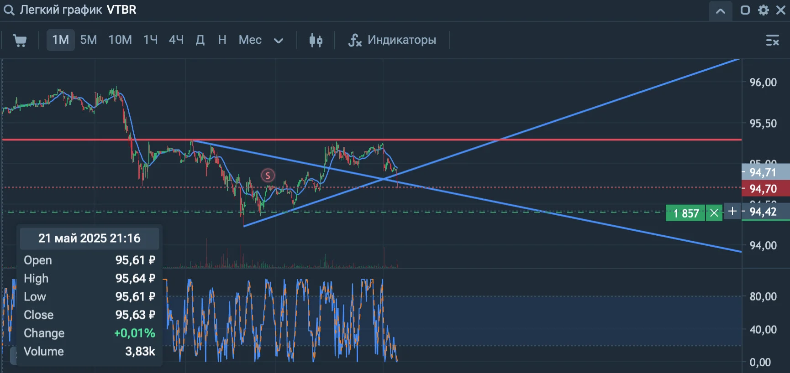
Task: Open the shopping cart trade icon
Action: click(x=19, y=40)
